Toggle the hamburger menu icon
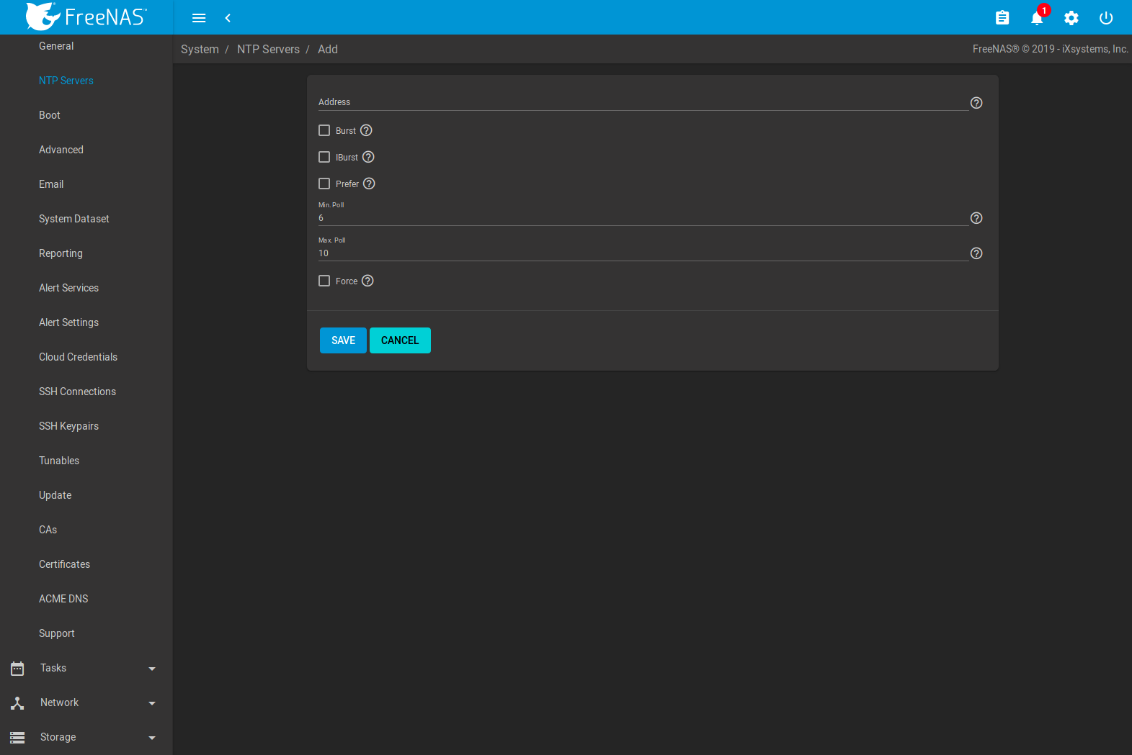The width and height of the screenshot is (1132, 755). (199, 18)
